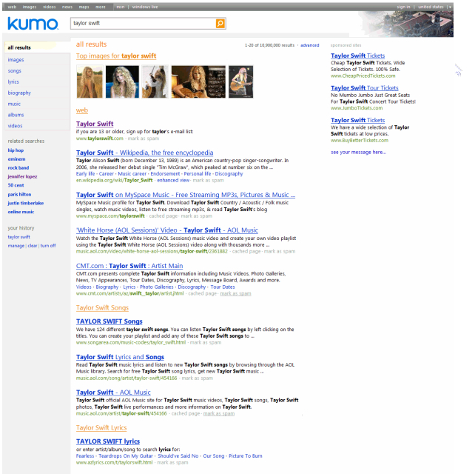Open related search hip hop
Screen dimensions: 475x474
click(x=16, y=150)
